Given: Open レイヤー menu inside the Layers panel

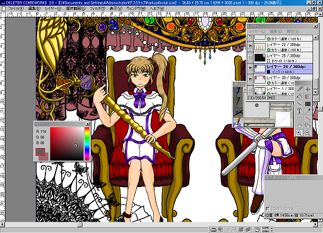Looking at the screenshot, I should tap(257, 31).
